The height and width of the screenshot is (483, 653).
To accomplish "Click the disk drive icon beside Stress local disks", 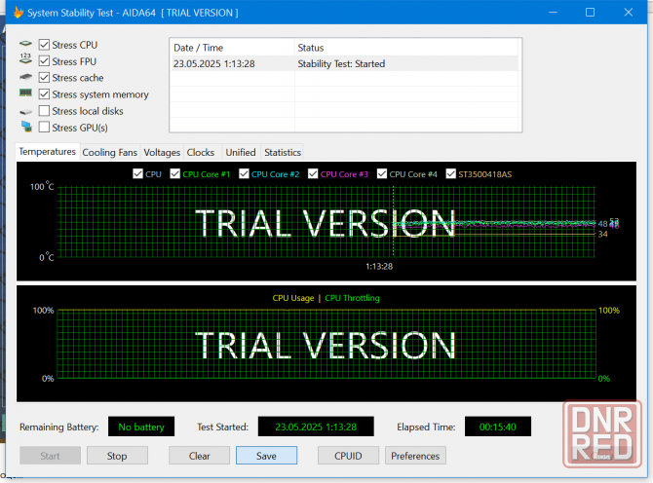I will (26, 111).
